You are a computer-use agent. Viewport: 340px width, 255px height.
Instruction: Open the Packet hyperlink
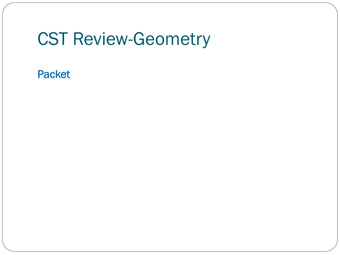[54, 74]
